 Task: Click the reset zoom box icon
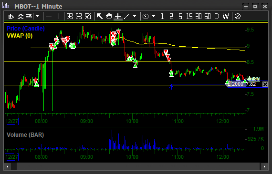[88, 17]
